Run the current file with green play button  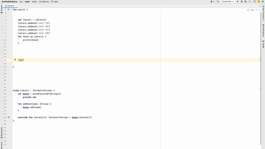point(238,2)
